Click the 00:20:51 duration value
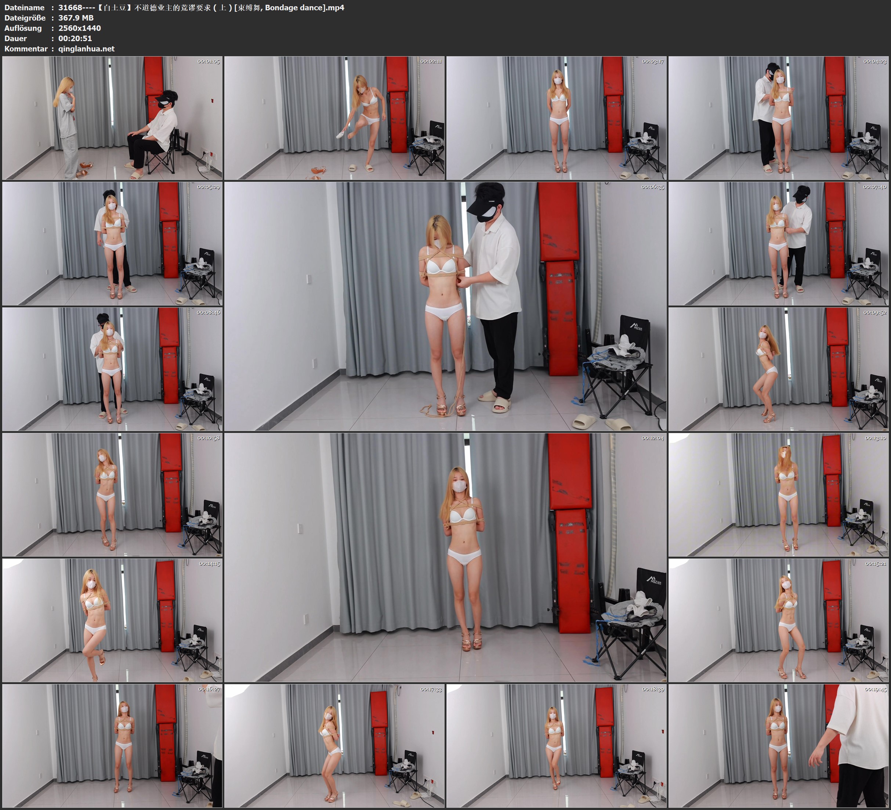This screenshot has width=891, height=810. 75,39
